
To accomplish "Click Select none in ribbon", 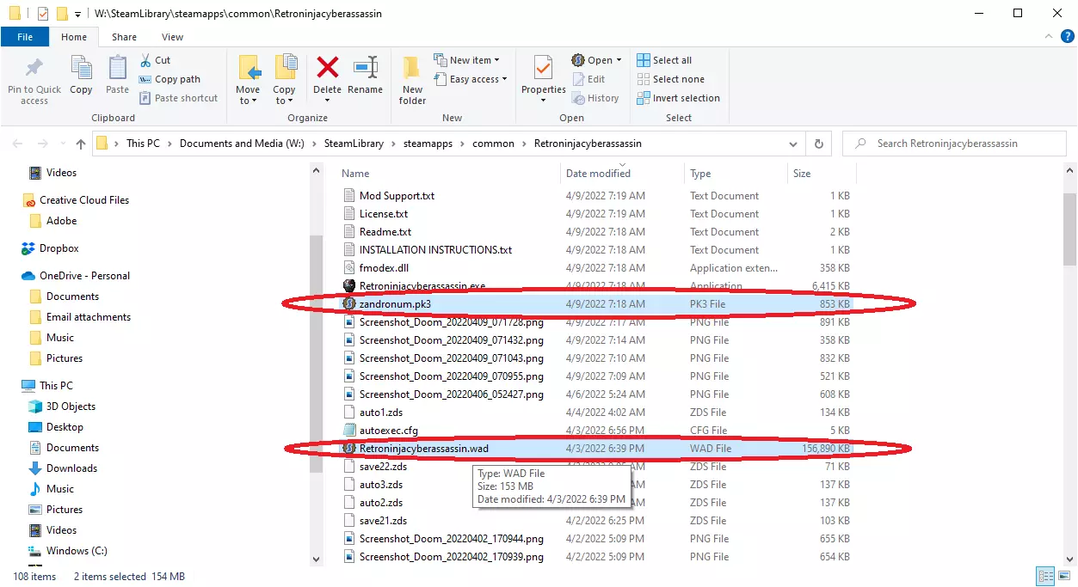I will pos(670,79).
